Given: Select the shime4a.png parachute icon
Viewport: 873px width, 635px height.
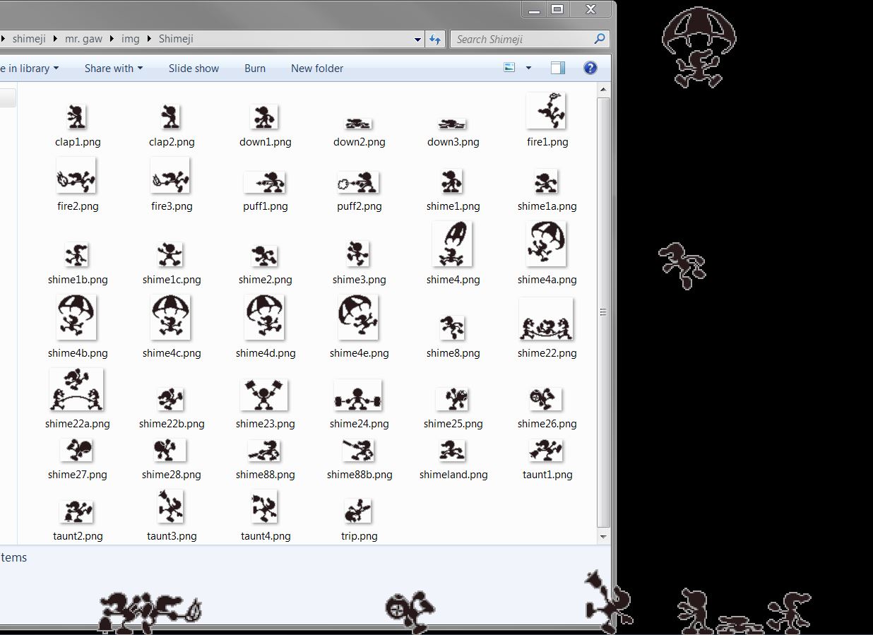Looking at the screenshot, I should [x=547, y=244].
